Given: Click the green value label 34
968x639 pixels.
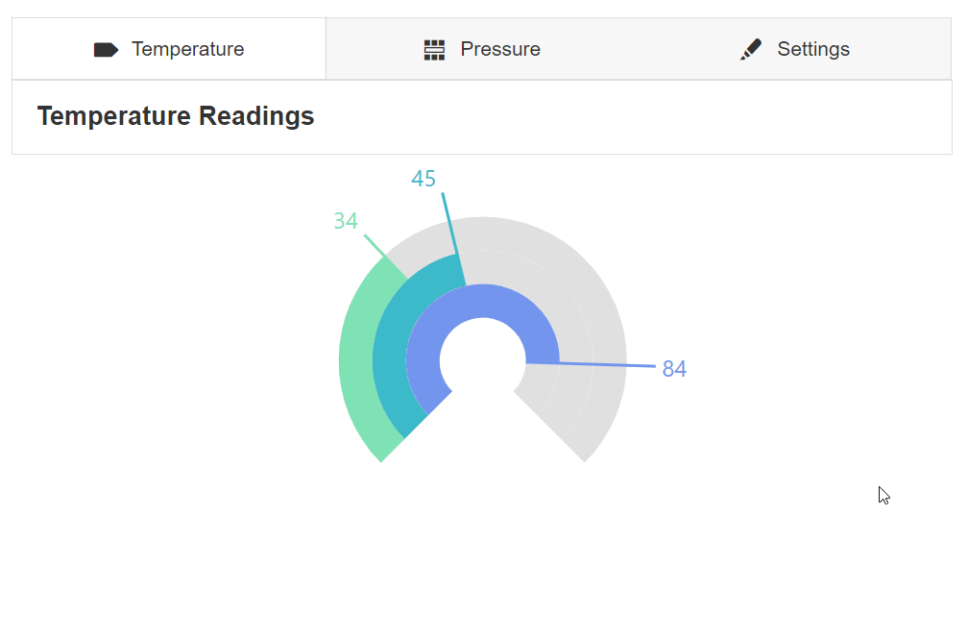Looking at the screenshot, I should pyautogui.click(x=346, y=222).
